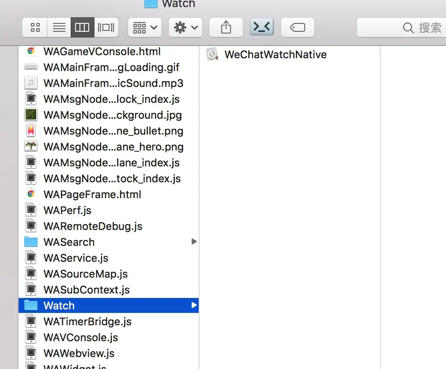Select WAWebview.js file

[108, 354]
